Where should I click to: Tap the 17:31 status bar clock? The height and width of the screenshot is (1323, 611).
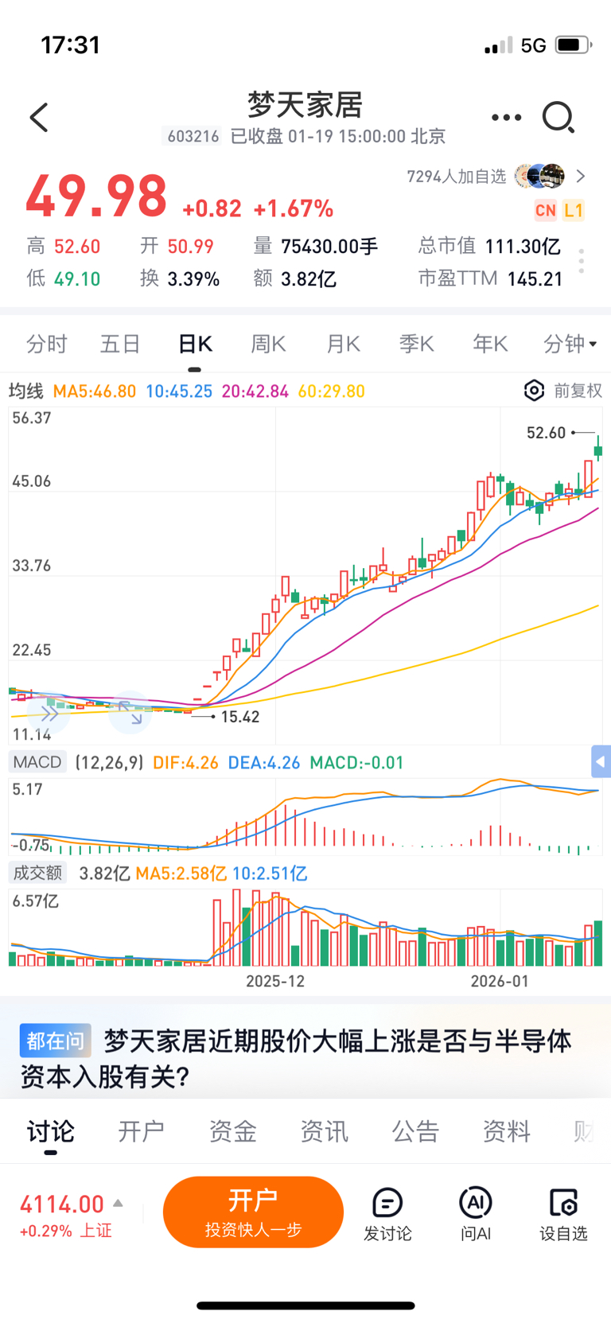point(71,45)
